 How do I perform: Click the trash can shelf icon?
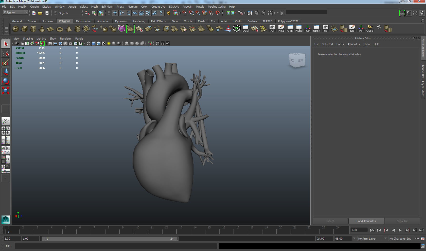pos(422,21)
